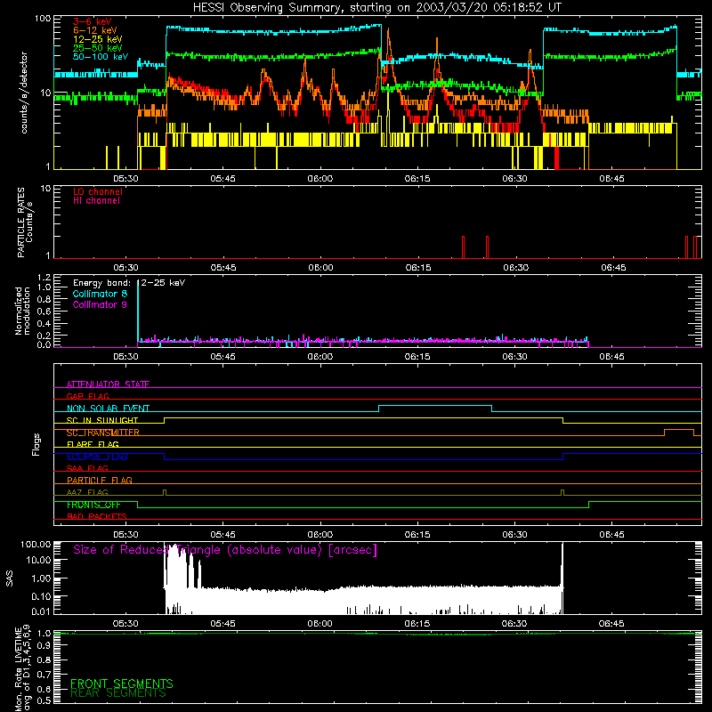Viewport: 712px width, 712px height.
Task: Click the PARTICLE RATES Counts/s axis label
Action: tap(25, 222)
